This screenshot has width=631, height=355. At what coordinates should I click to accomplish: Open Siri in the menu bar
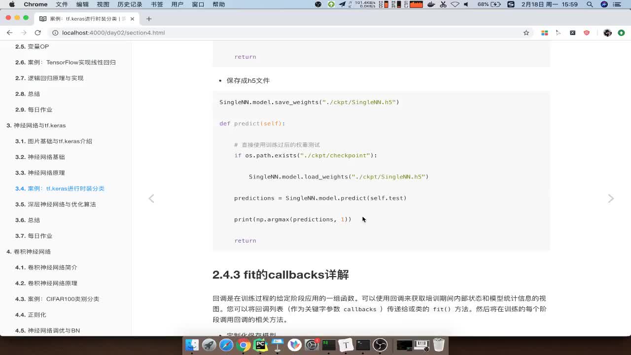tap(604, 4)
